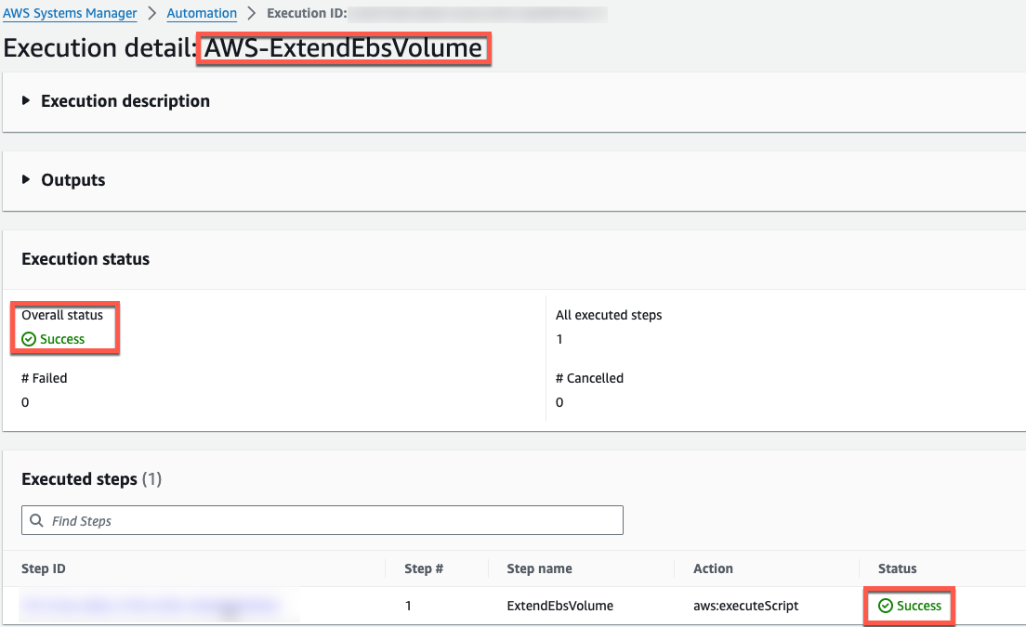Viewport: 1026px width, 627px height.
Task: Go to the Automation breadcrumb link
Action: 202,13
